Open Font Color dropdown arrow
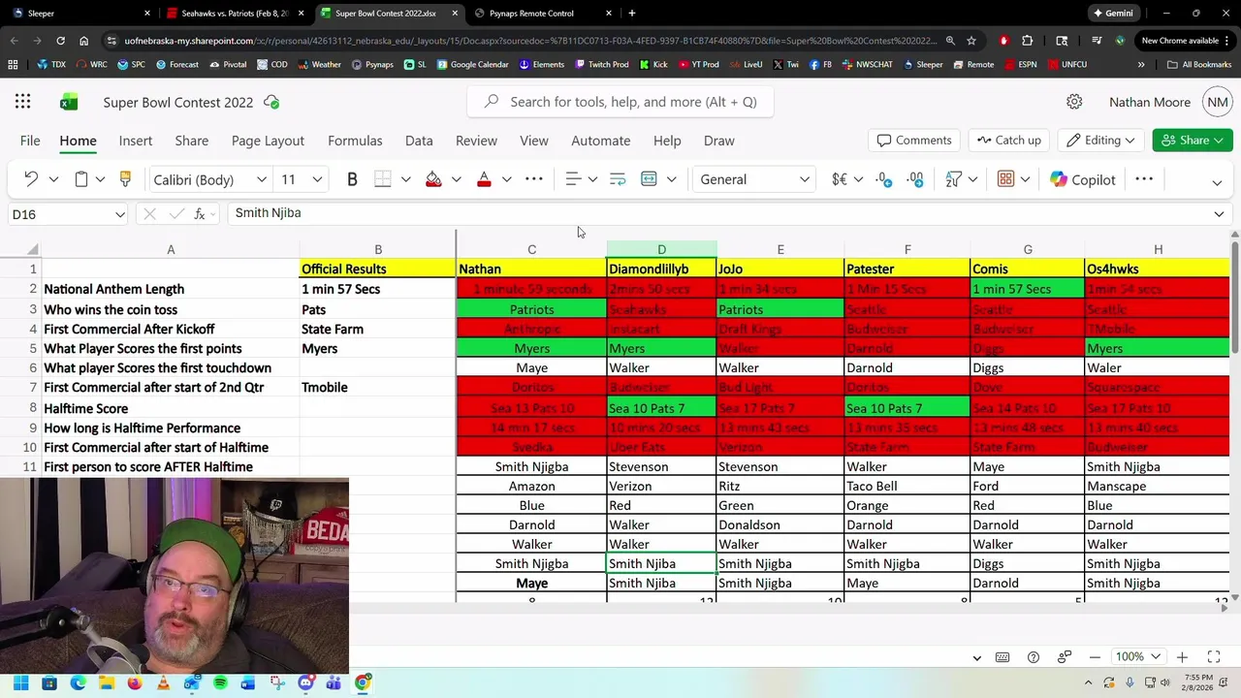The width and height of the screenshot is (1241, 698). point(506,179)
